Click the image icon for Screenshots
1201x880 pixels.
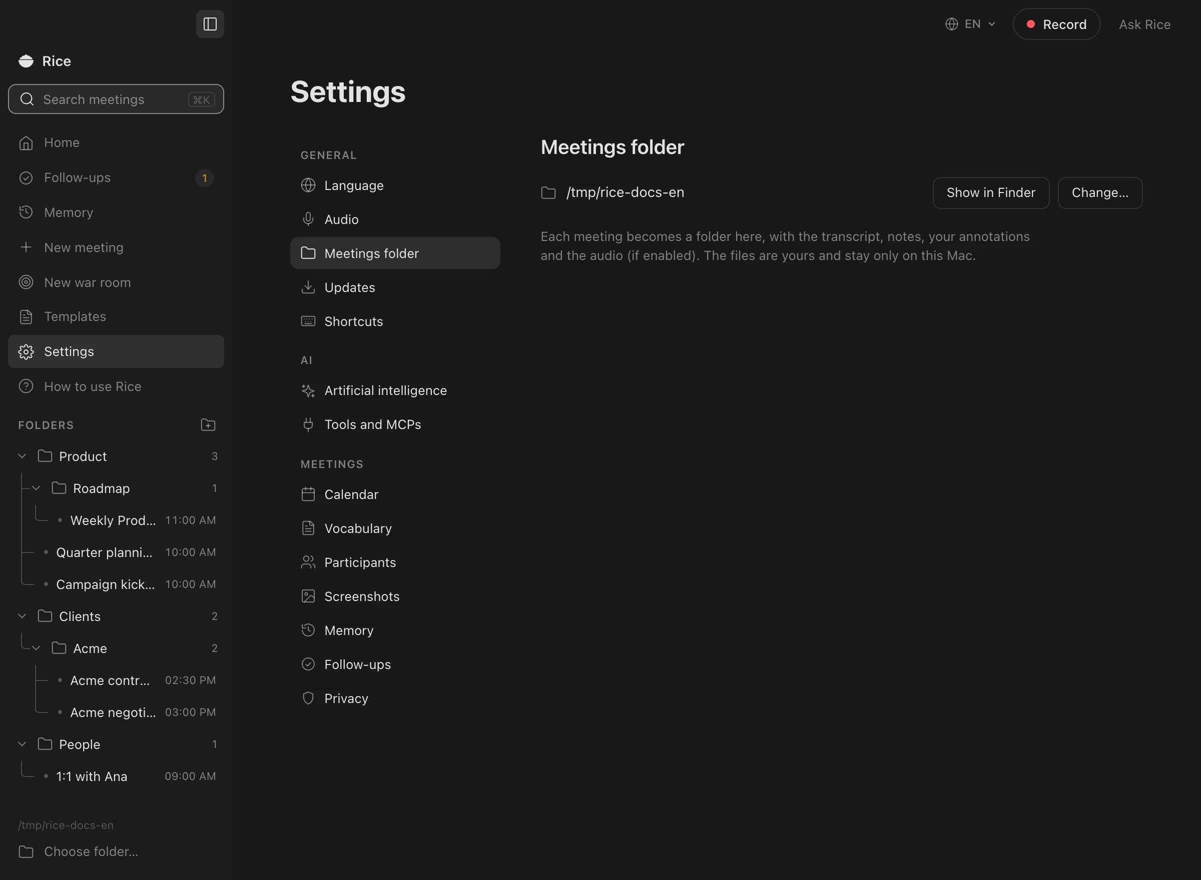pyautogui.click(x=308, y=596)
